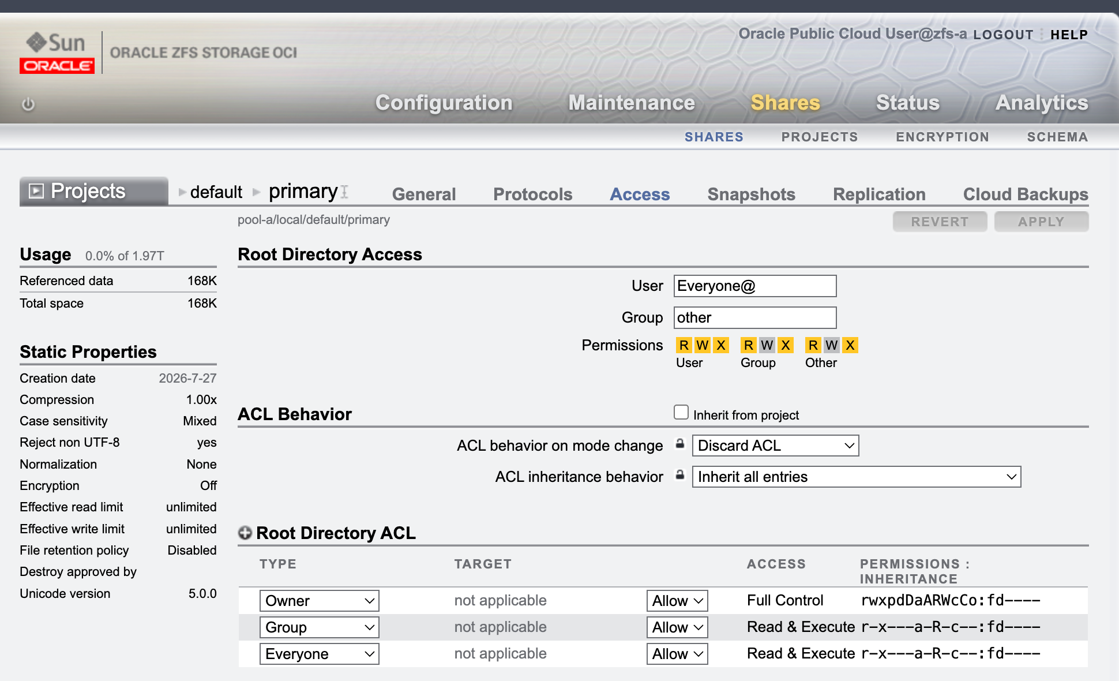Click the Sun Oracle logo
The image size is (1119, 681).
[x=57, y=53]
